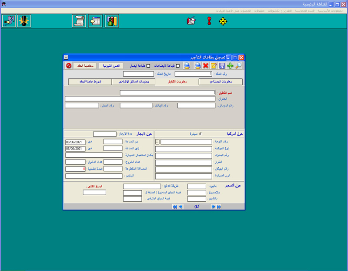The height and width of the screenshot is (271, 348).
Task: Save the record using floppy disk icon
Action: coord(222,66)
